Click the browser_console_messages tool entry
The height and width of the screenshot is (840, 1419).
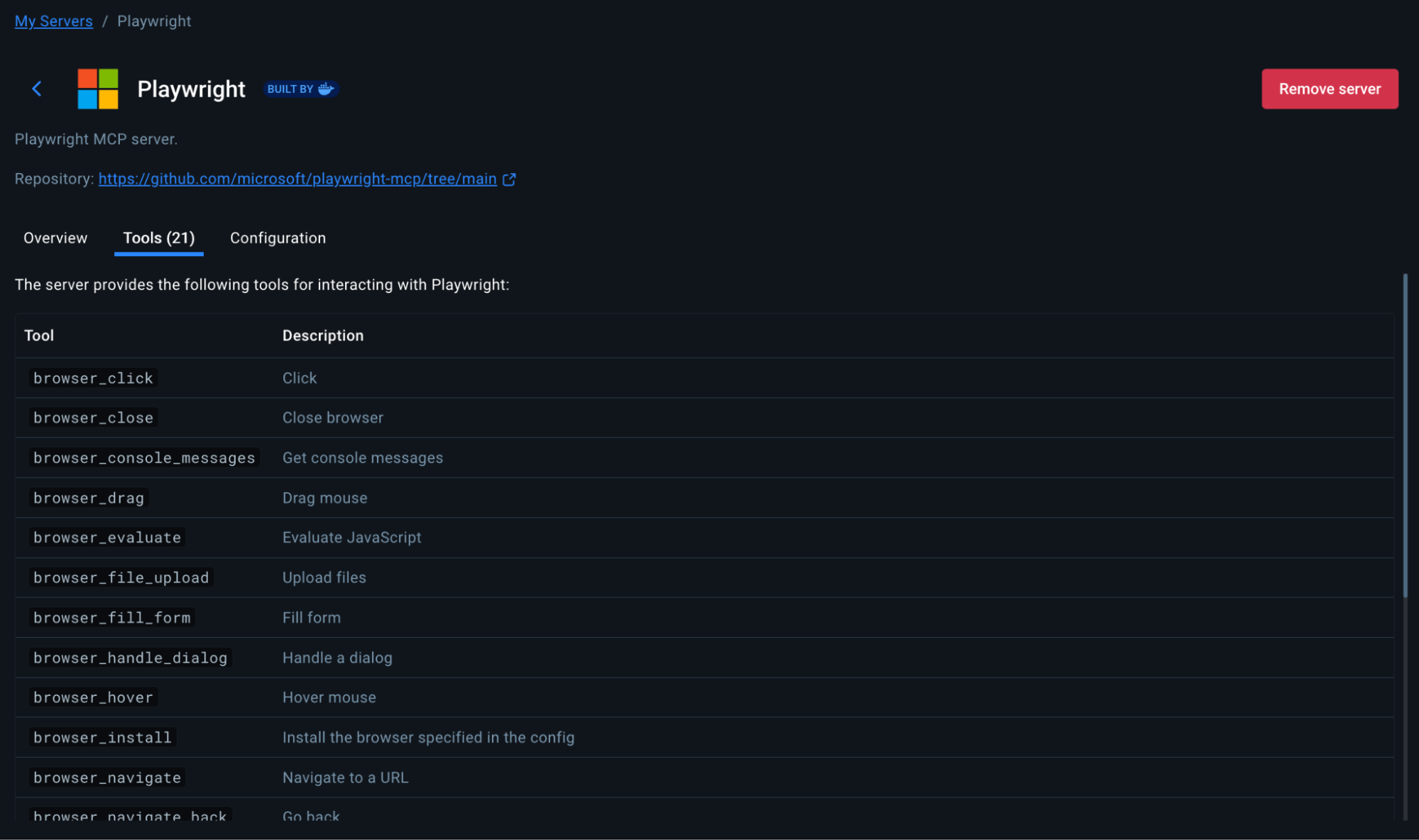[x=144, y=458]
